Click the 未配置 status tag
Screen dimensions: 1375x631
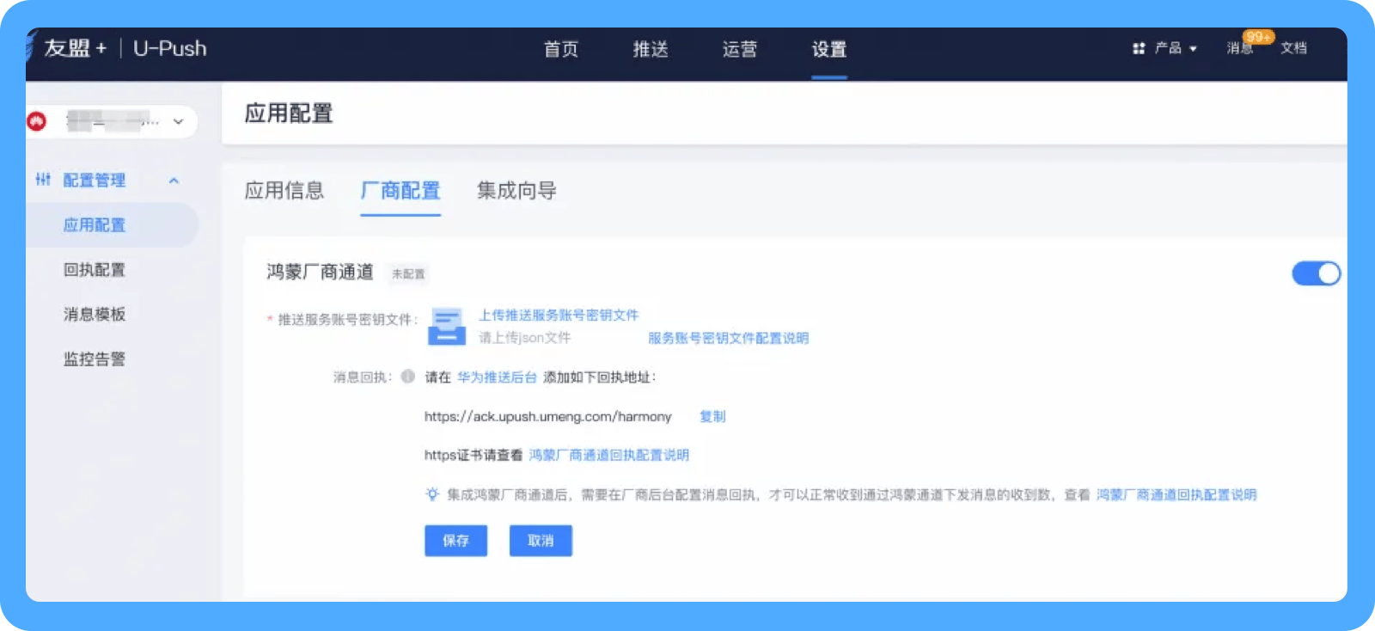coord(408,274)
